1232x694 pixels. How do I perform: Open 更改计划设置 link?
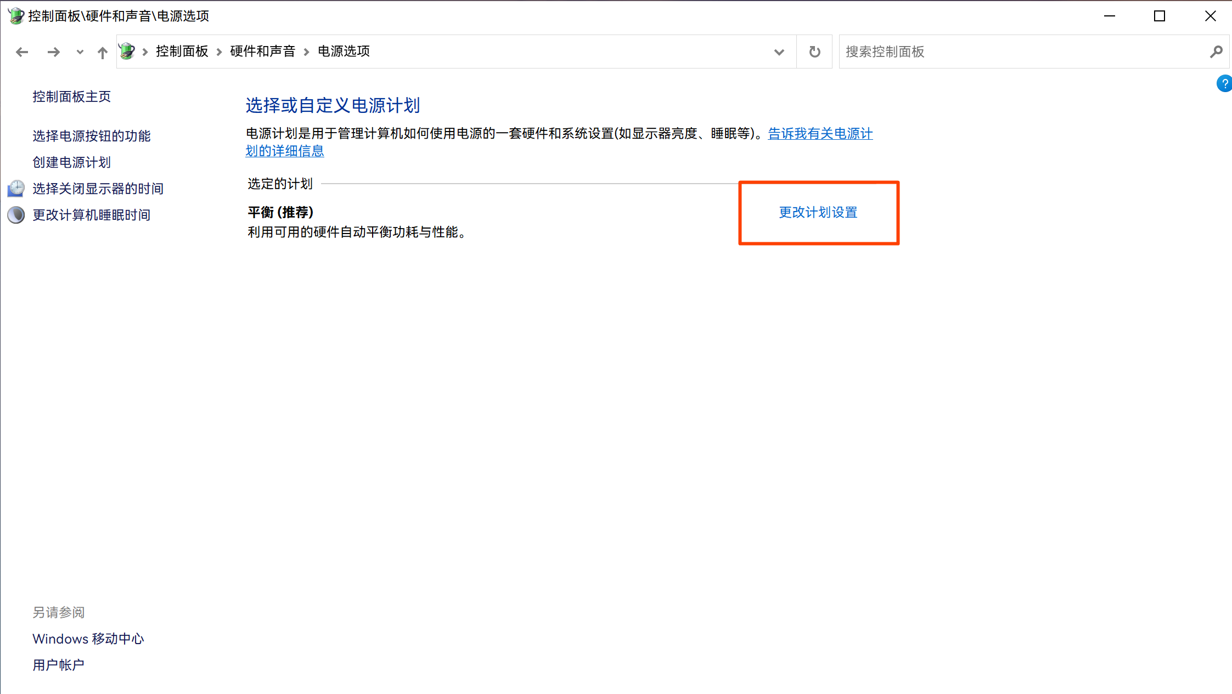(x=818, y=213)
